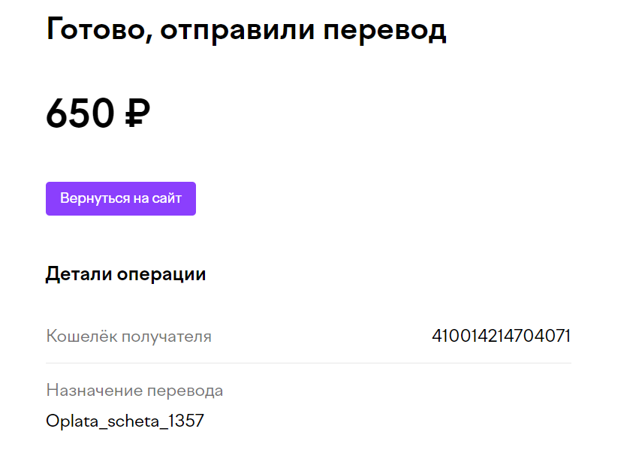This screenshot has width=639, height=462.
Task: Click the Готово, отправили перевод headline
Action: (x=246, y=30)
